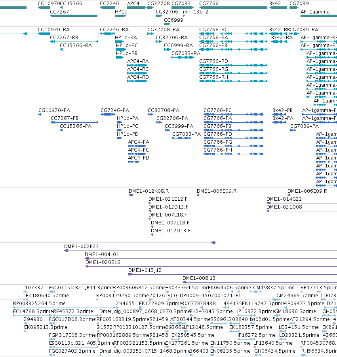Screen dimensions: 337x357
Task: Click the CG7766-RC transcript label
Action: 213,30
